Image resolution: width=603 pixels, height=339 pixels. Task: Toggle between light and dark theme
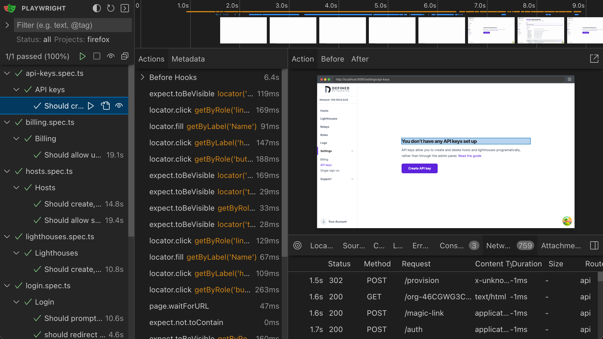click(x=97, y=8)
